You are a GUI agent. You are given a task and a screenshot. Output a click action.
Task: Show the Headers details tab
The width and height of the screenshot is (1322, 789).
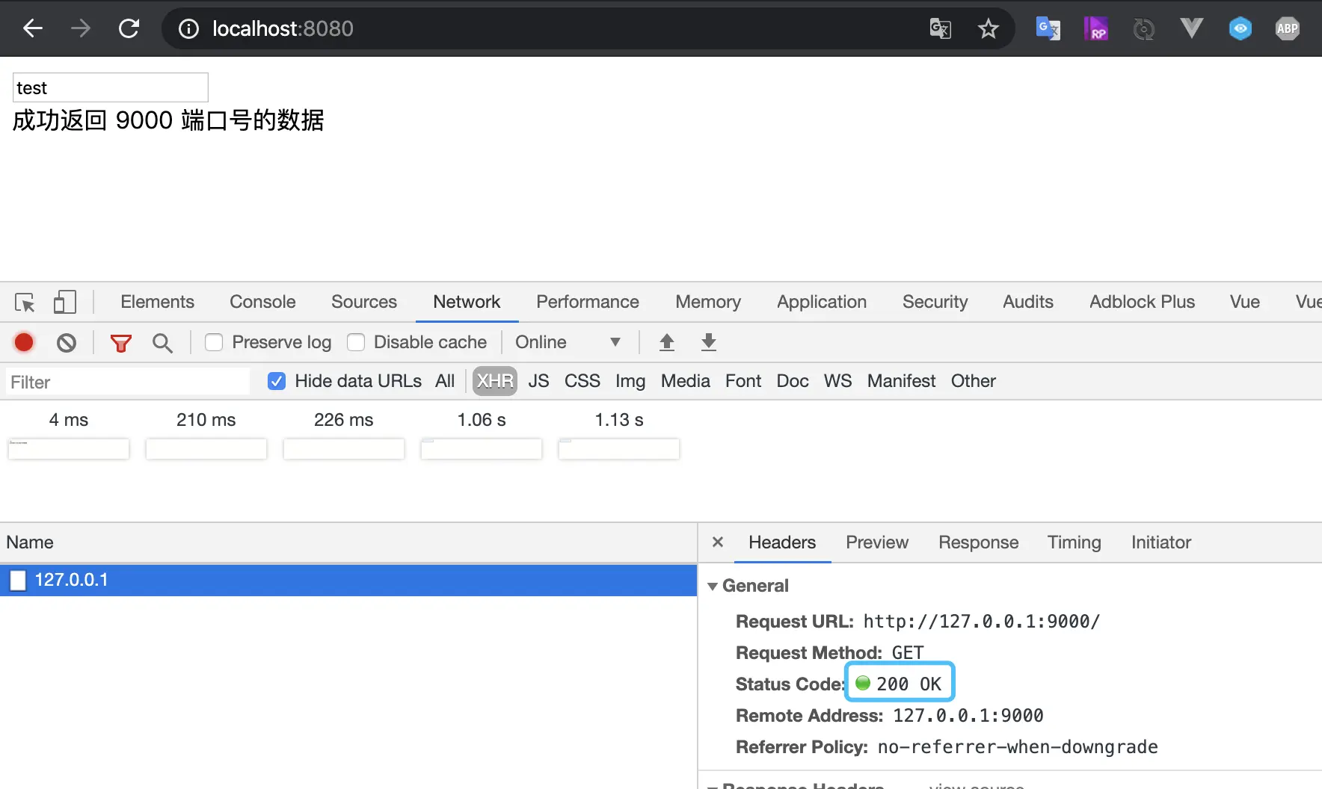[782, 542]
